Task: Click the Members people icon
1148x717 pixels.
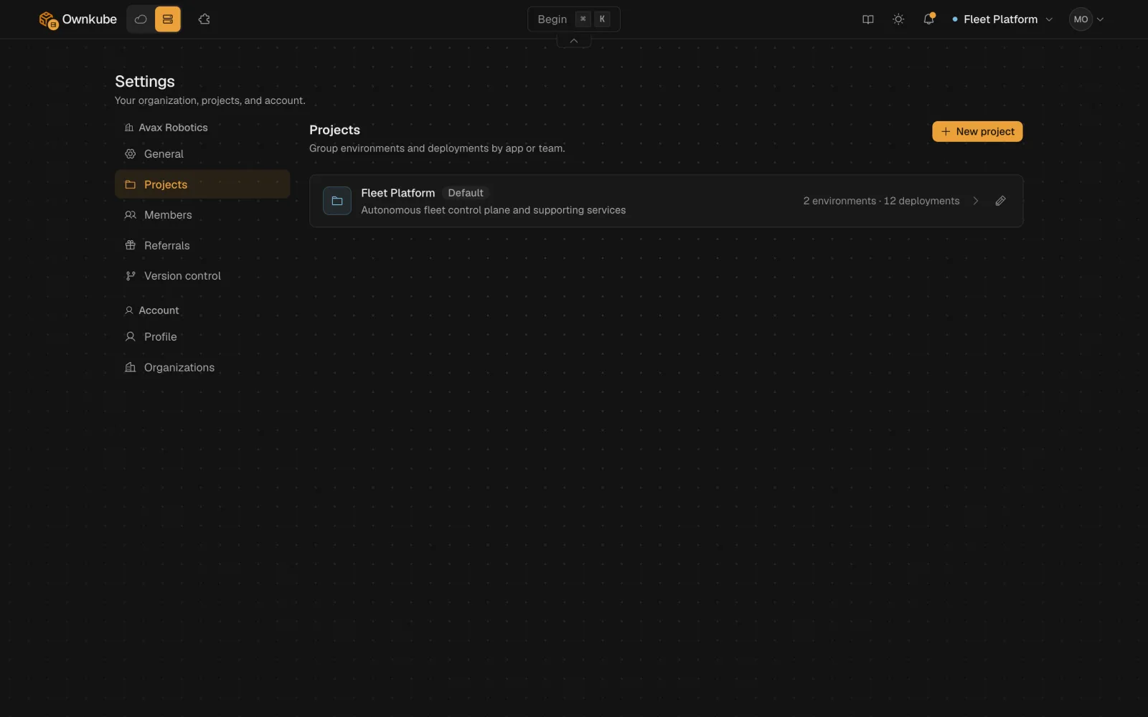Action: point(130,215)
